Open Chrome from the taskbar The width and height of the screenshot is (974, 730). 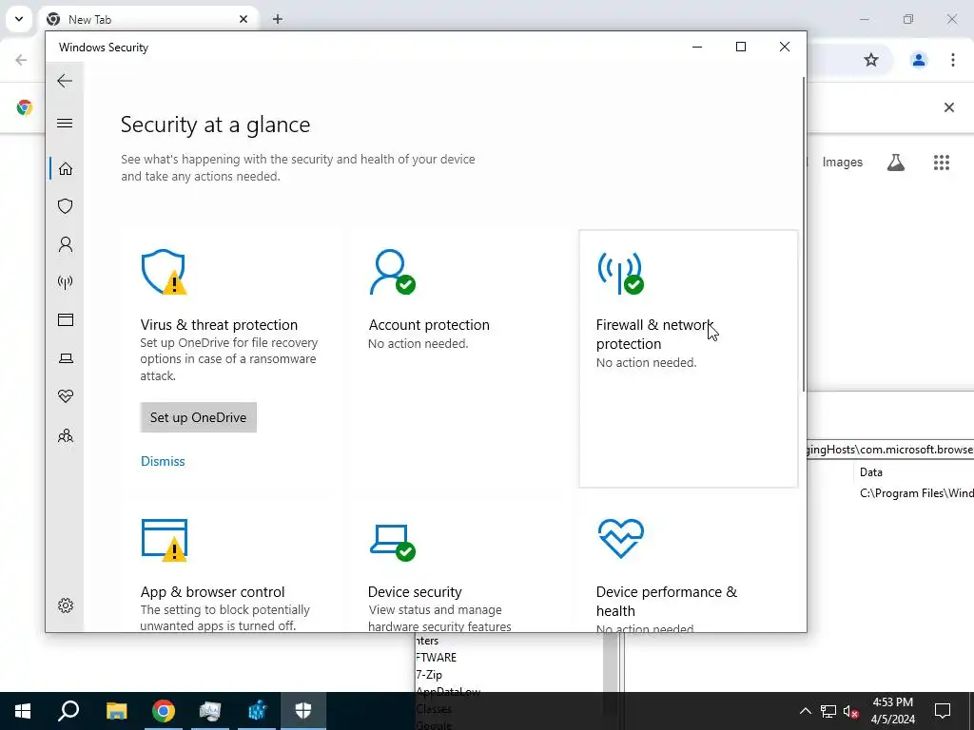(x=164, y=711)
